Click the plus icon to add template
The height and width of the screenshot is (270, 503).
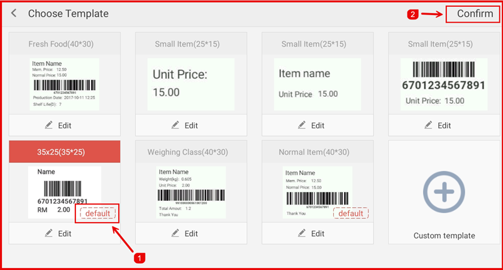coord(444,193)
